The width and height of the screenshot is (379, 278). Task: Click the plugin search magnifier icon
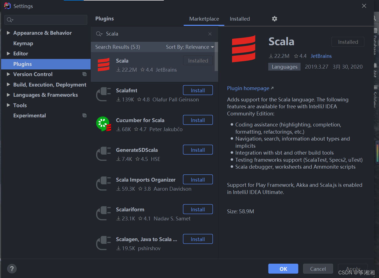(99, 34)
